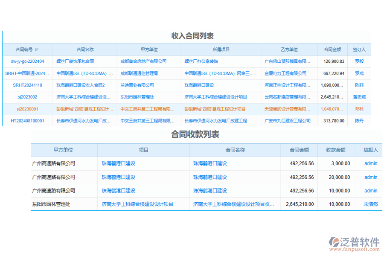Click contract number SRHT20241110
Viewport: 384px width, 256px height.
[27, 85]
